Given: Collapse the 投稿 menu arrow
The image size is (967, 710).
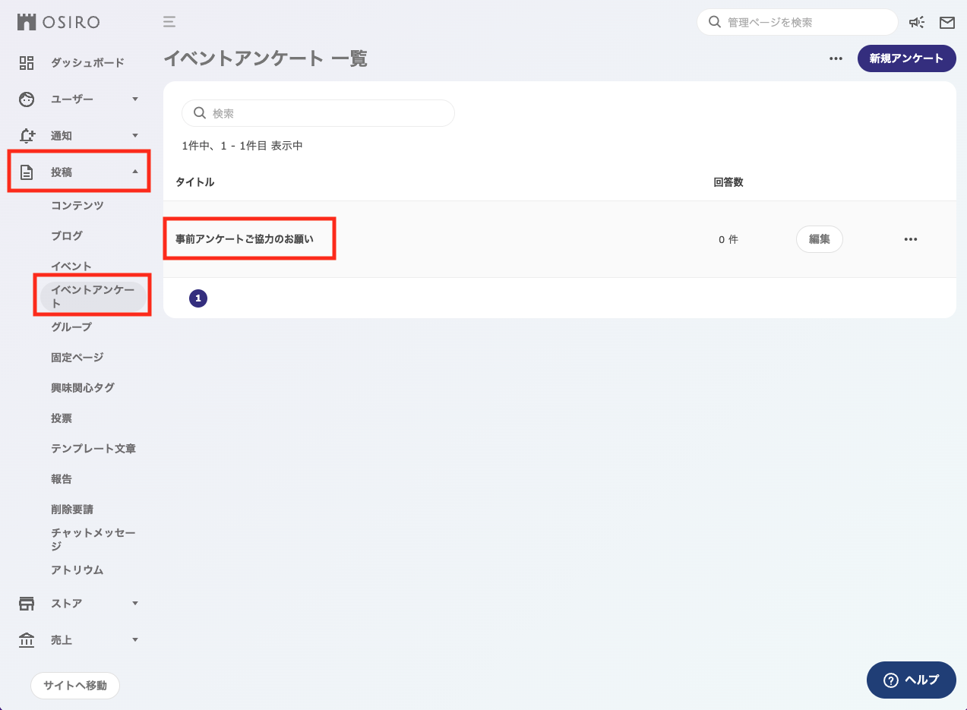Looking at the screenshot, I should coord(135,172).
